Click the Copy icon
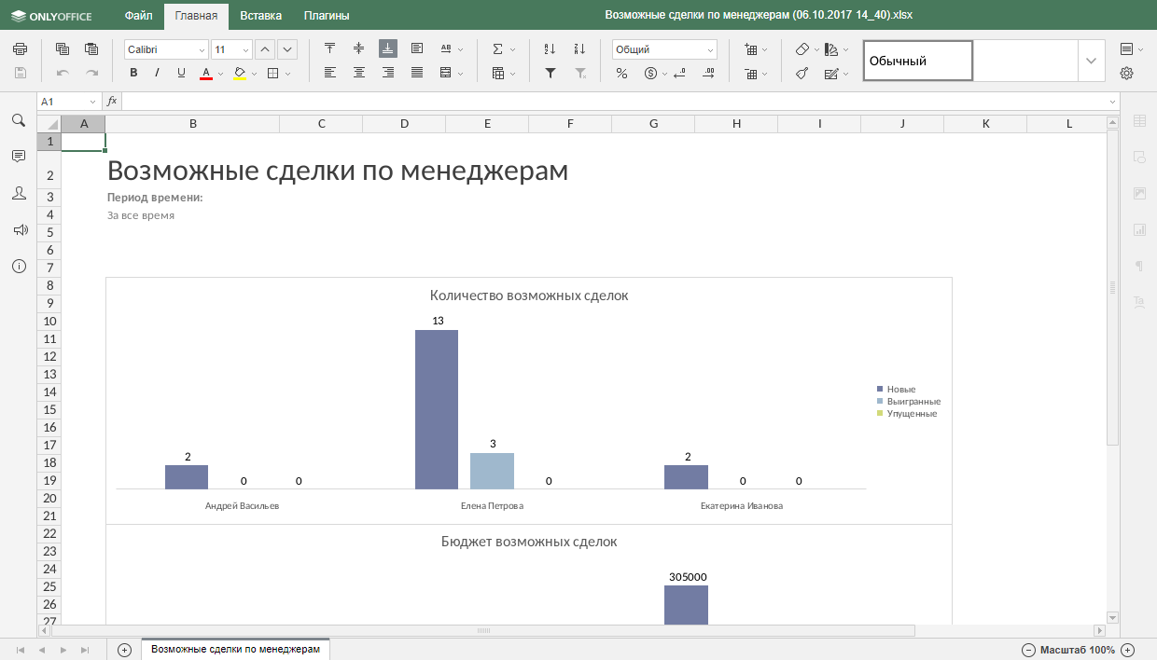Screen dimensions: 1157x660 tap(63, 49)
